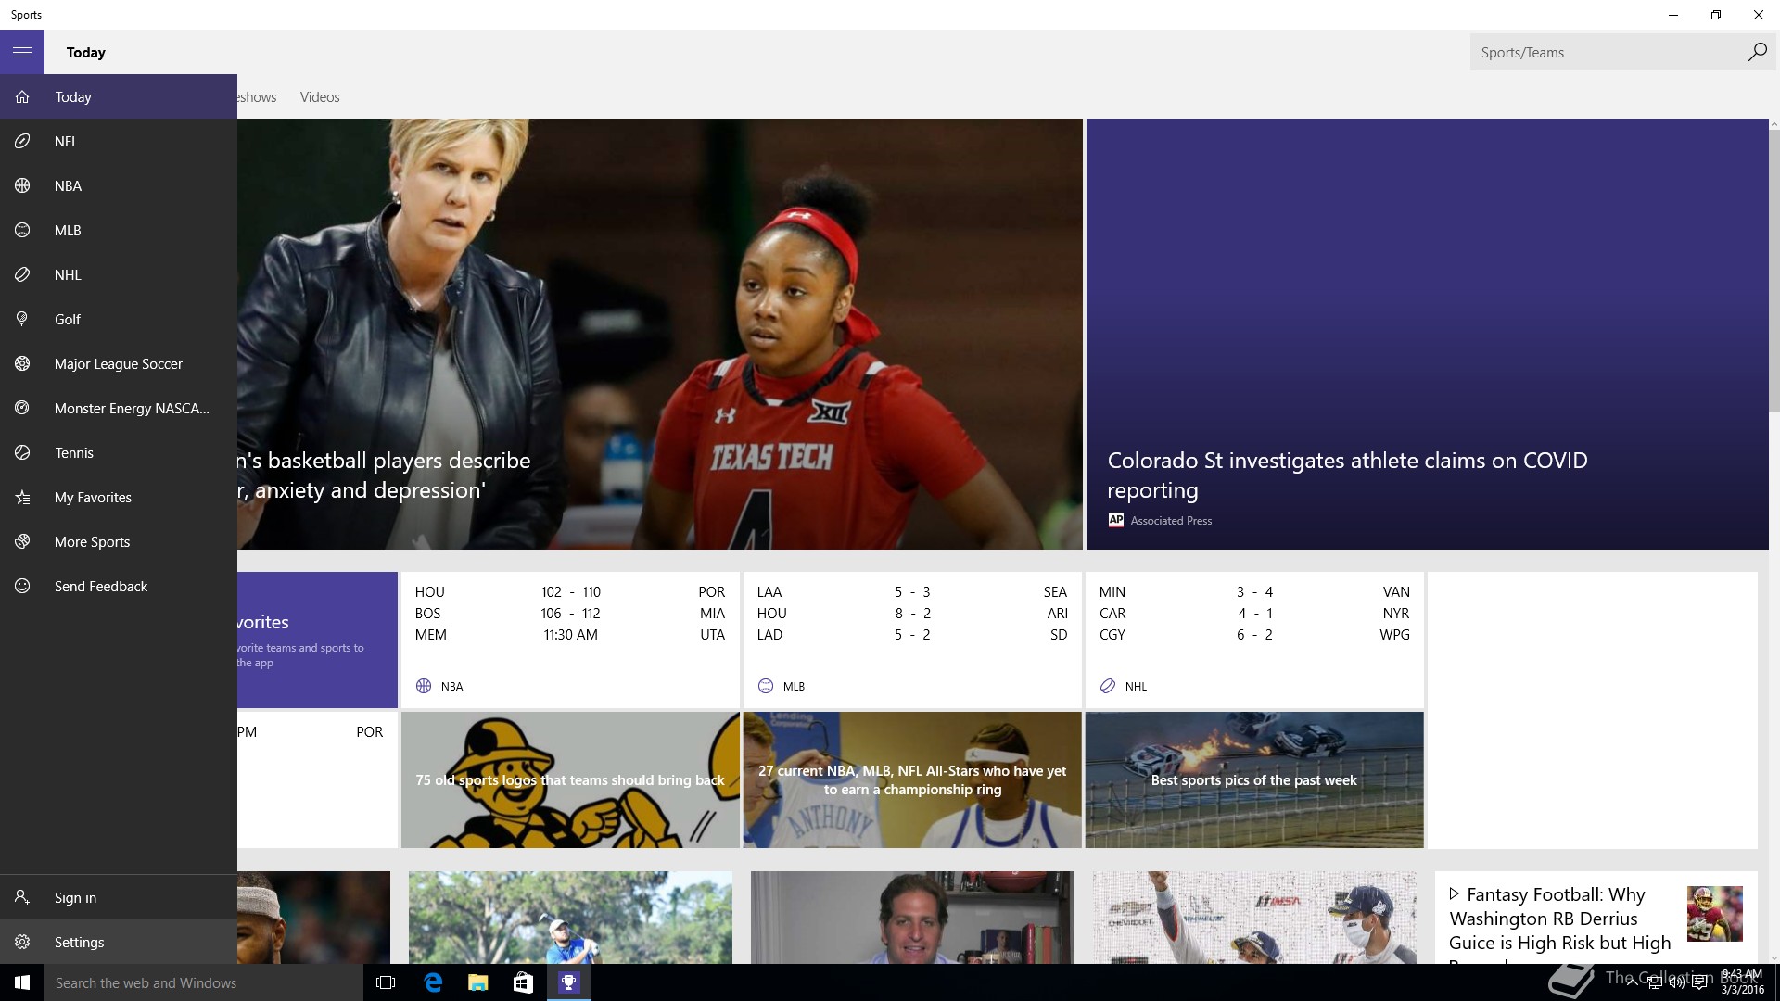This screenshot has height=1001, width=1780.
Task: Open File Explorer from taskbar
Action: coord(477,982)
